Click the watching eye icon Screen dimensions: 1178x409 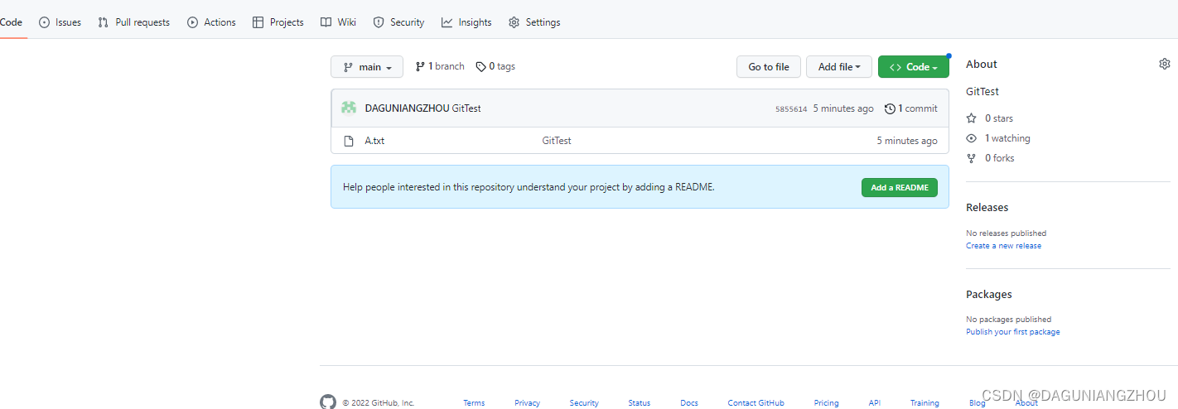coord(972,138)
